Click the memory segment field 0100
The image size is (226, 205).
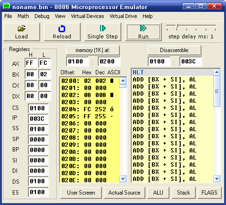[x=77, y=62]
